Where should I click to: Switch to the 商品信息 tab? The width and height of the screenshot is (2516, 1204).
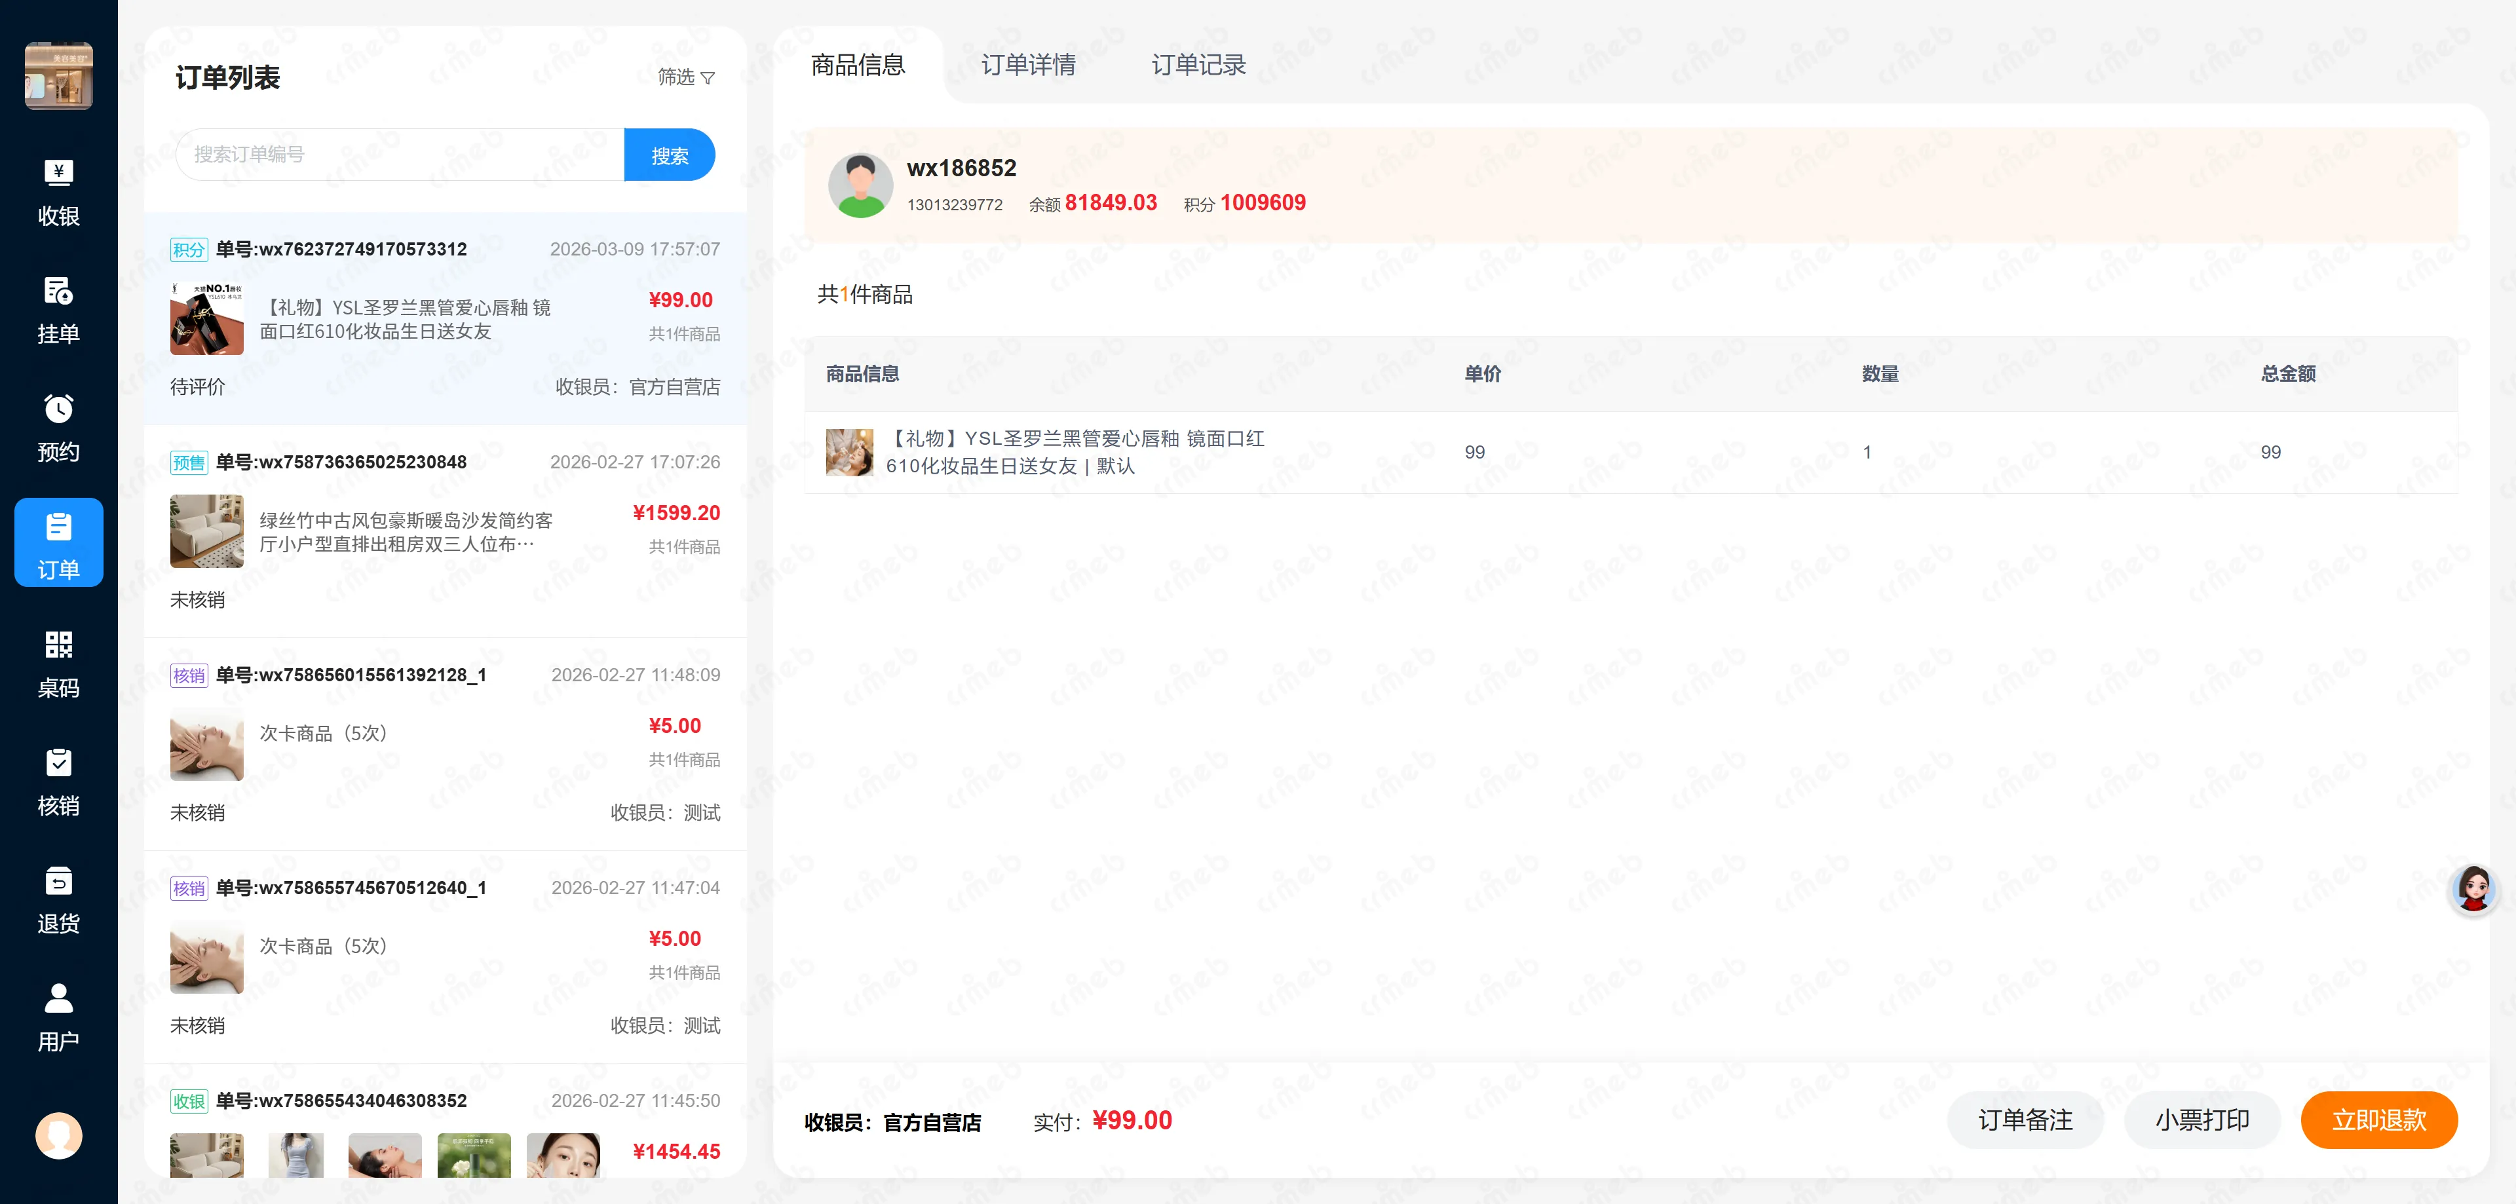[x=858, y=66]
